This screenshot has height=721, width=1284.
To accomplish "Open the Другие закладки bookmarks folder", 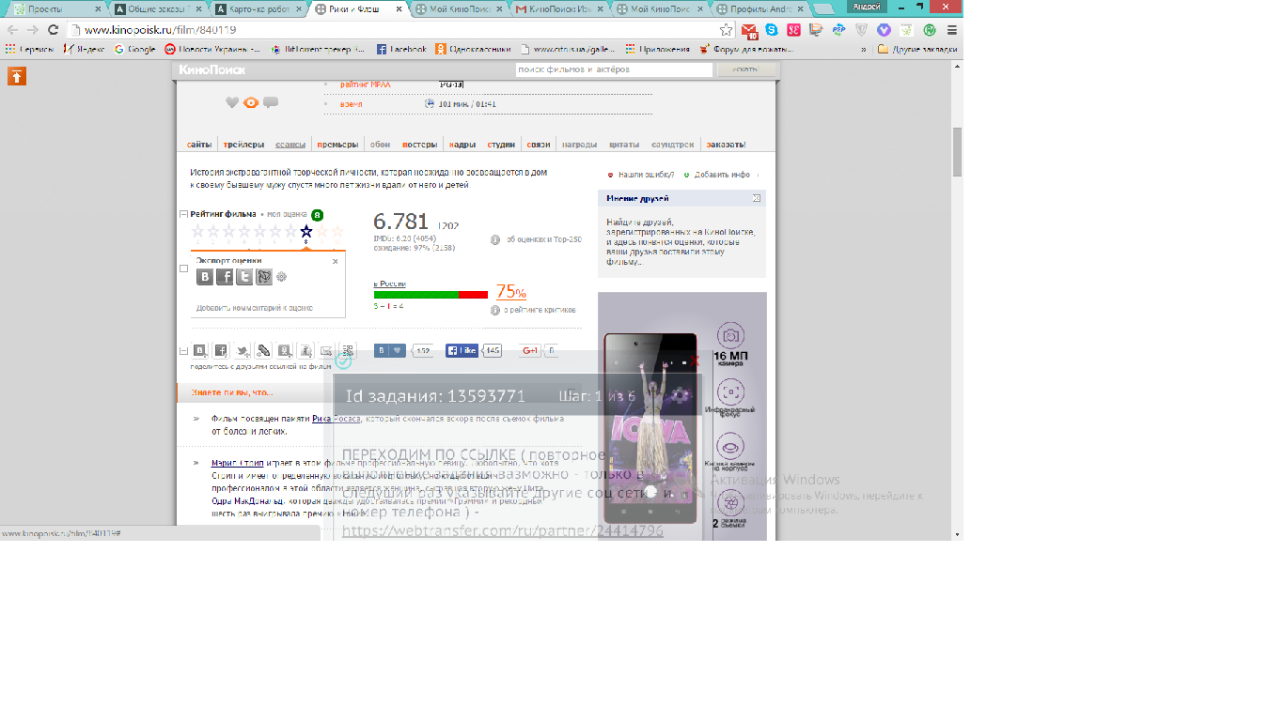I will (917, 49).
